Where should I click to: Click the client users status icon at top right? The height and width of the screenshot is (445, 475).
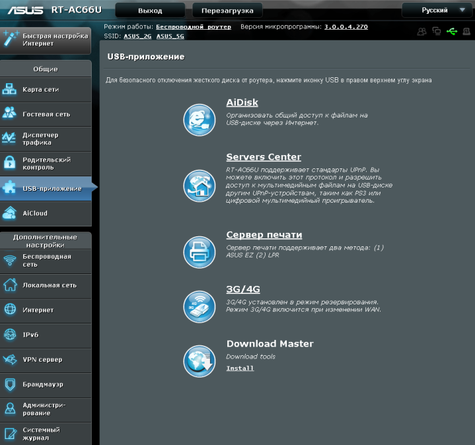[x=421, y=31]
